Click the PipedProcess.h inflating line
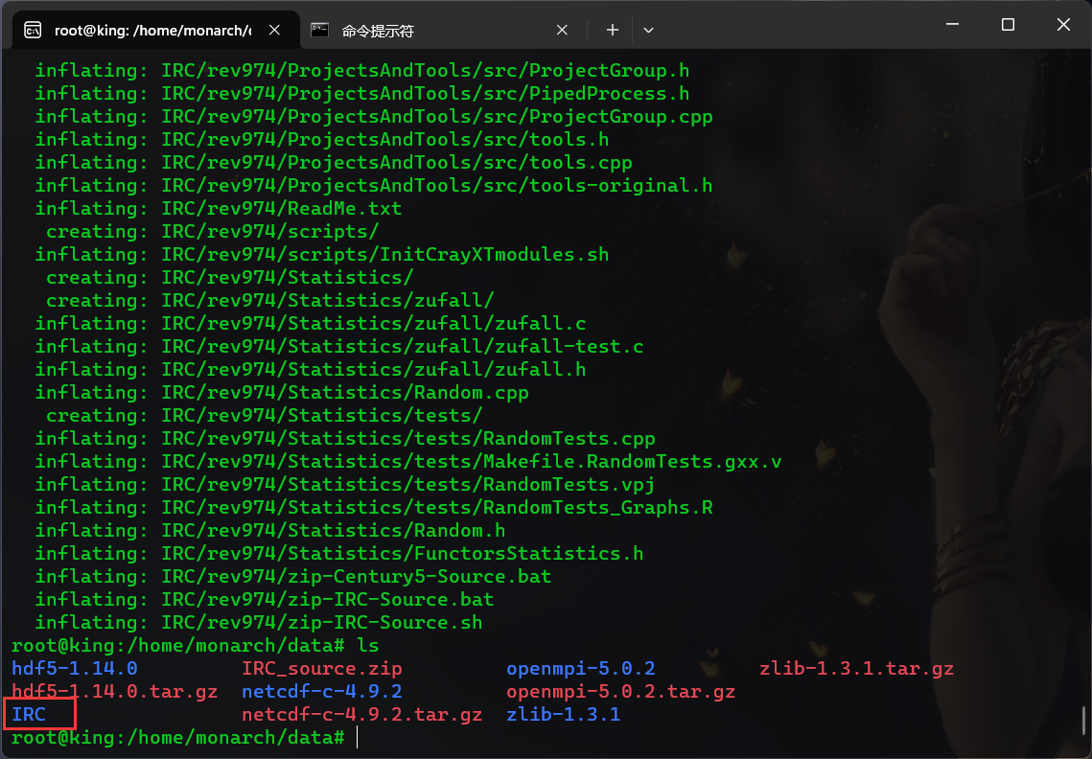The image size is (1092, 759). click(362, 93)
